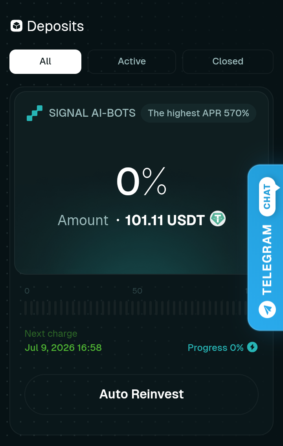Image resolution: width=283 pixels, height=446 pixels.
Task: Click the Telegram paper plane icon
Action: point(267,310)
